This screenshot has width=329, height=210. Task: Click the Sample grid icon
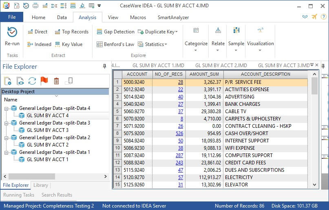point(236,31)
